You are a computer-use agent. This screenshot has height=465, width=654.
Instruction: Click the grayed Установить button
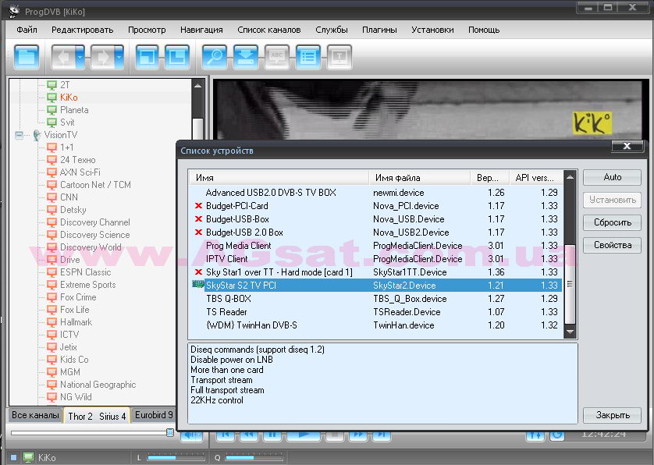[x=612, y=200]
